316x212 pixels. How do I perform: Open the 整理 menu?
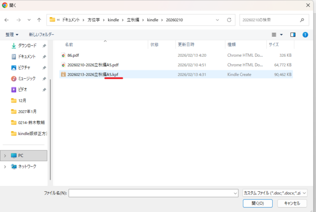point(12,35)
